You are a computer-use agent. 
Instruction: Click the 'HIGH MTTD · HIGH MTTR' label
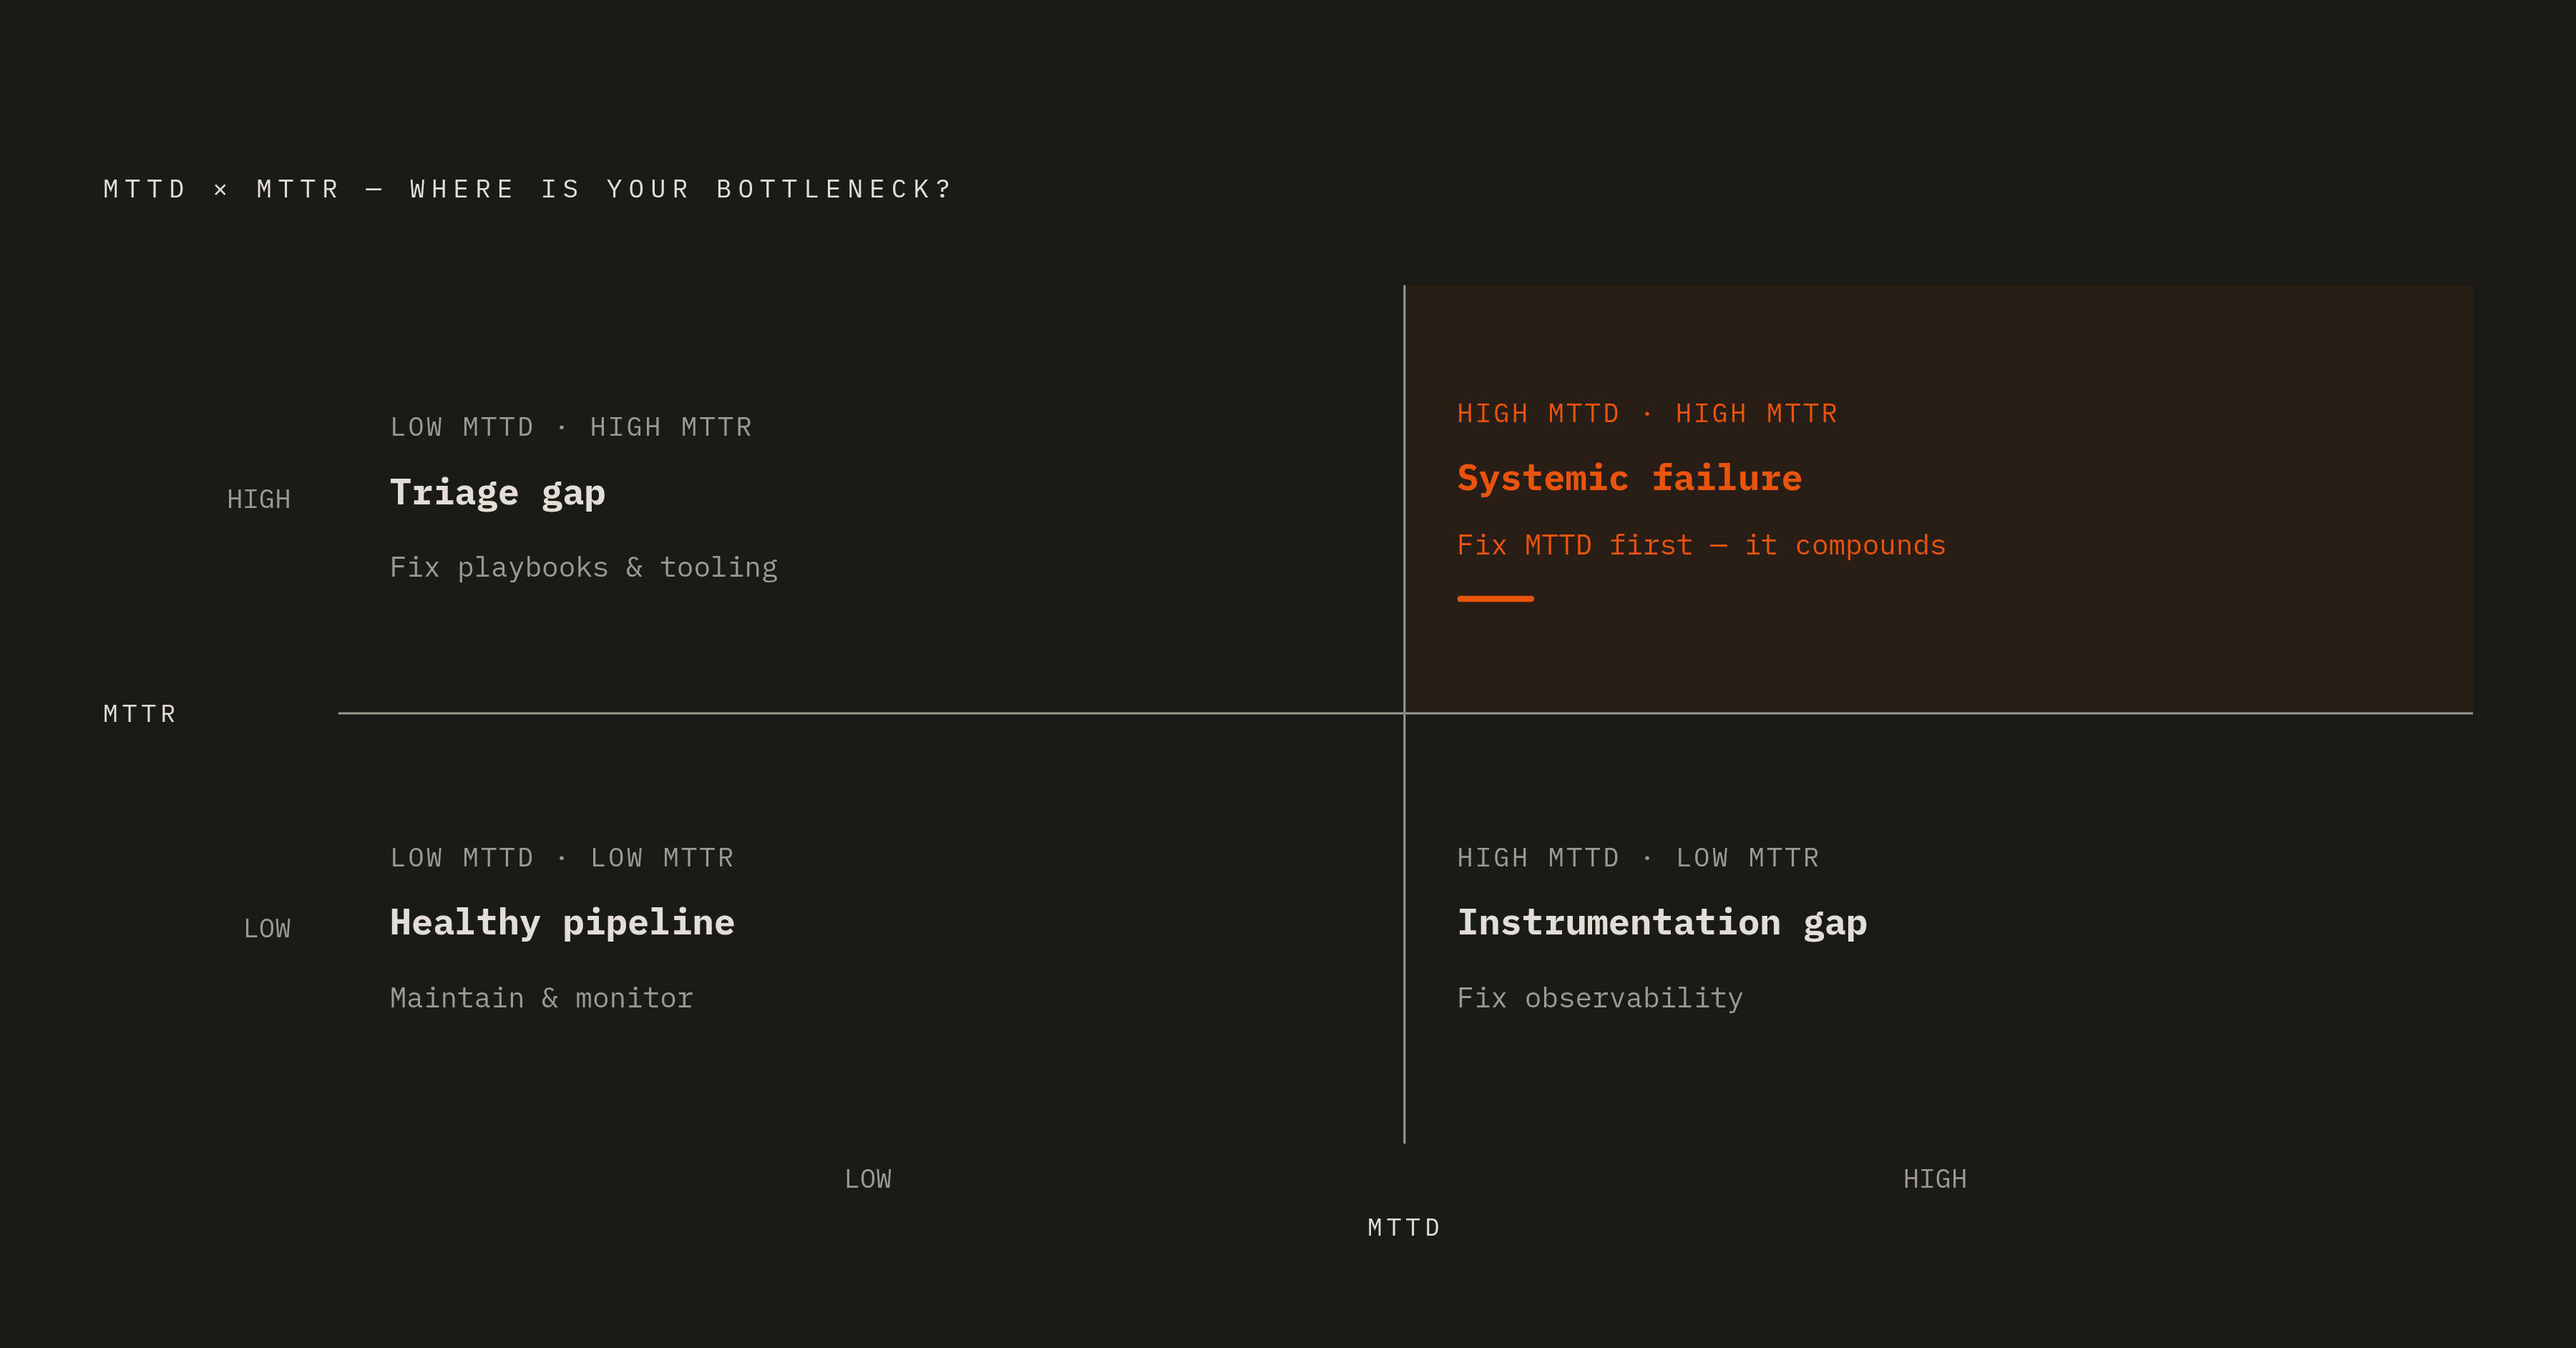1647,413
